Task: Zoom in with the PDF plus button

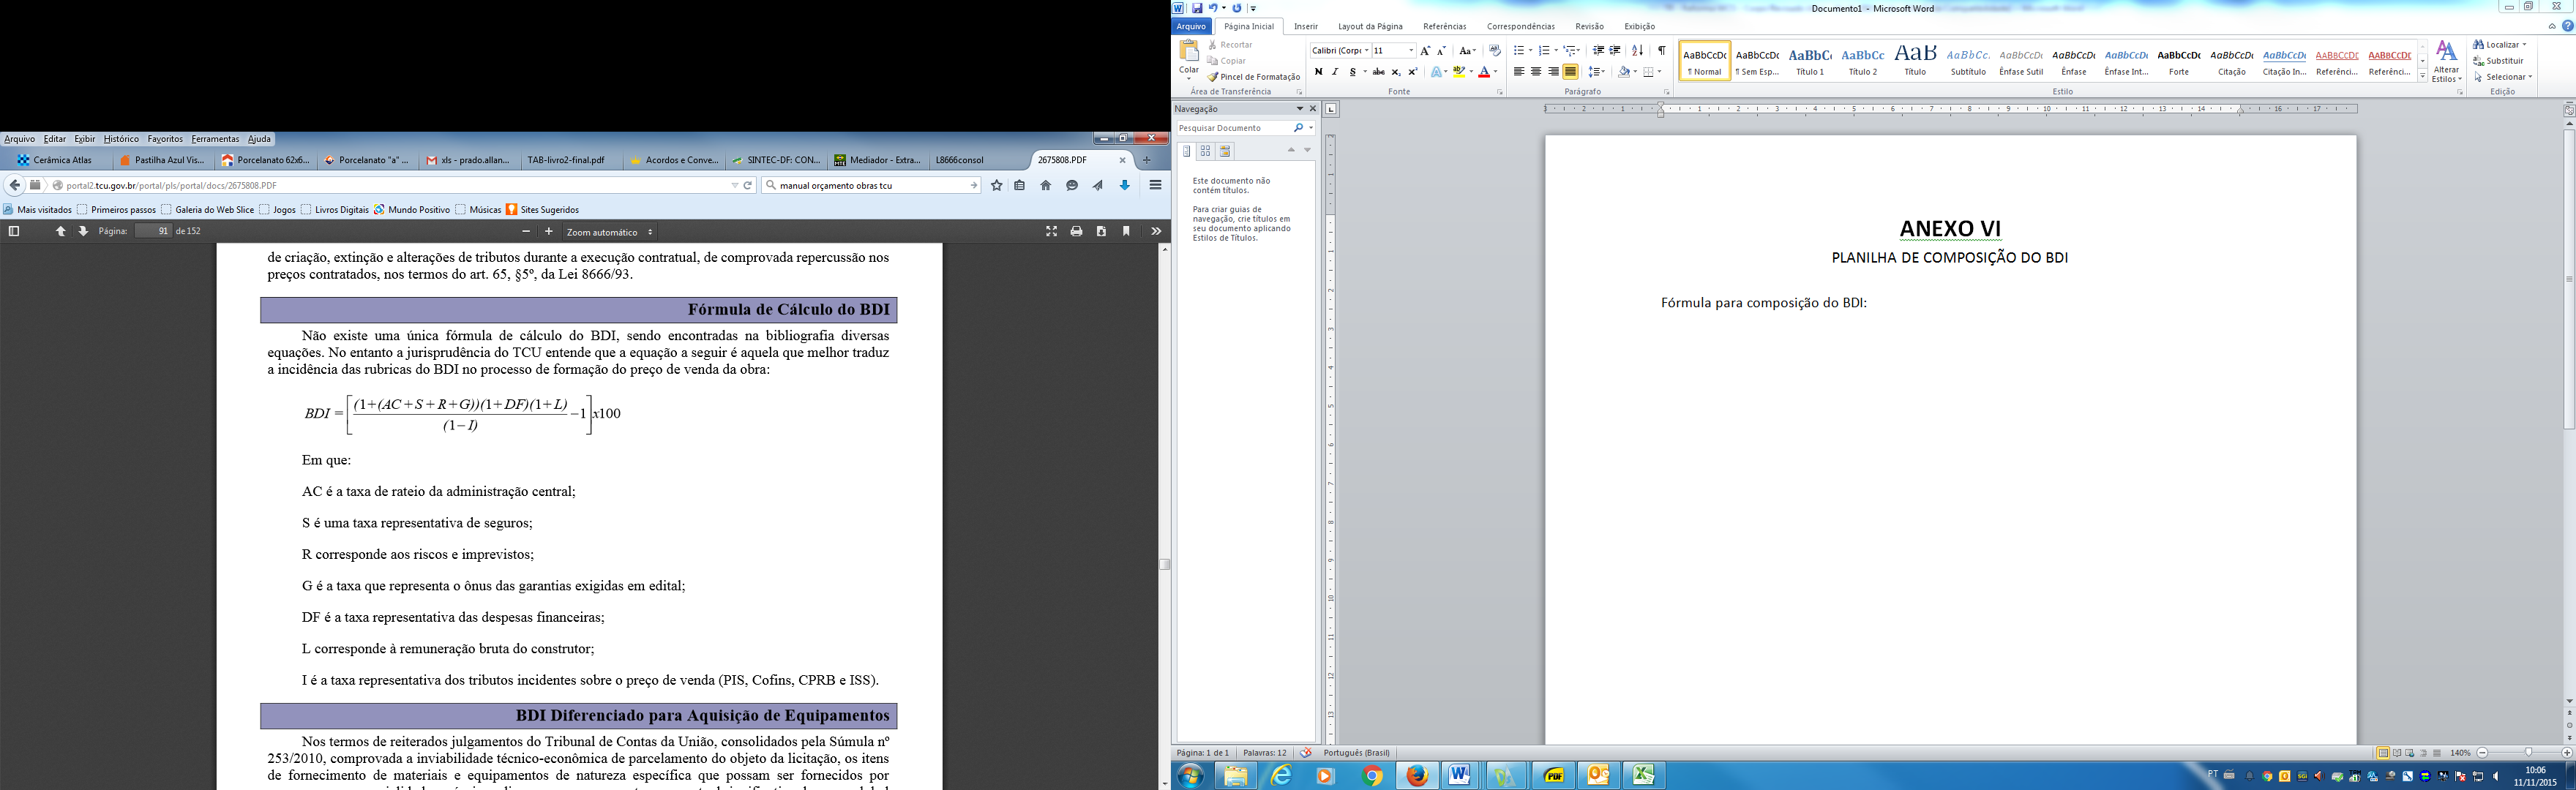Action: click(x=549, y=231)
